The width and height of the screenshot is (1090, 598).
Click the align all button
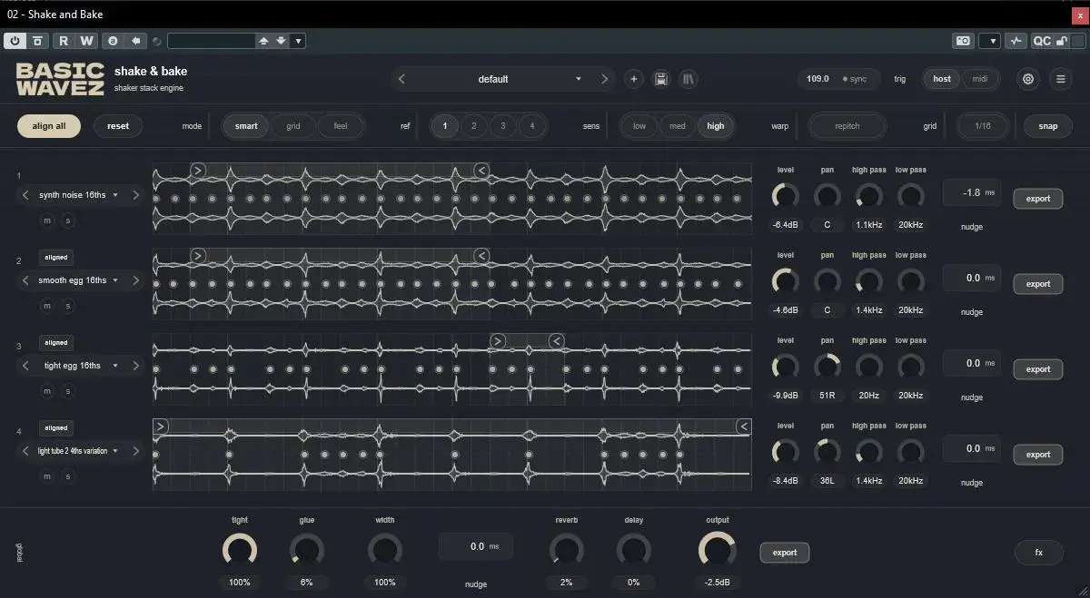click(49, 126)
